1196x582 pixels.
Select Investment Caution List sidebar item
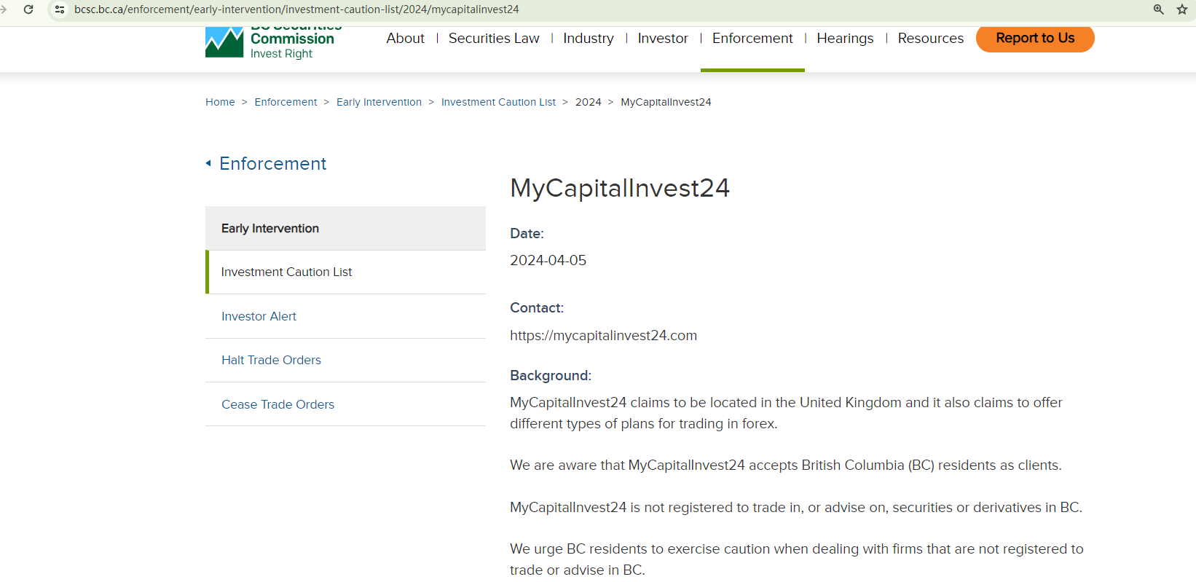tap(345, 272)
